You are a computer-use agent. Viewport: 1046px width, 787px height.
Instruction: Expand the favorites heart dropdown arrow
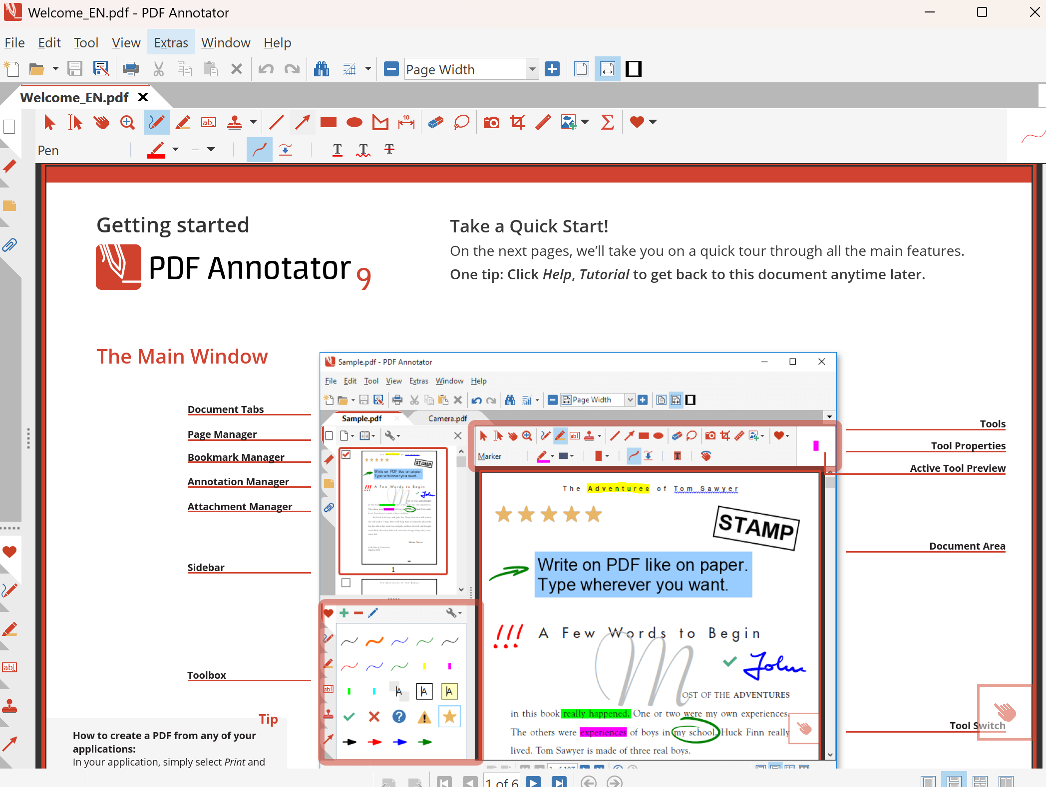pos(653,122)
